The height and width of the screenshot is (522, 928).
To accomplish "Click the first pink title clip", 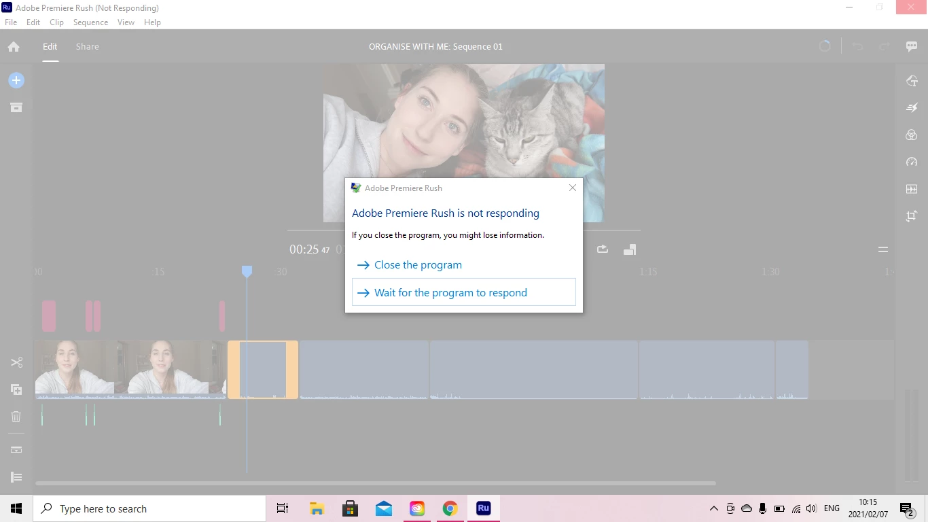I will coord(49,316).
